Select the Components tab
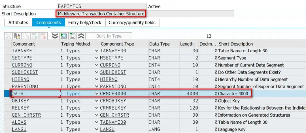This screenshot has width=306, height=133. pos(49,23)
